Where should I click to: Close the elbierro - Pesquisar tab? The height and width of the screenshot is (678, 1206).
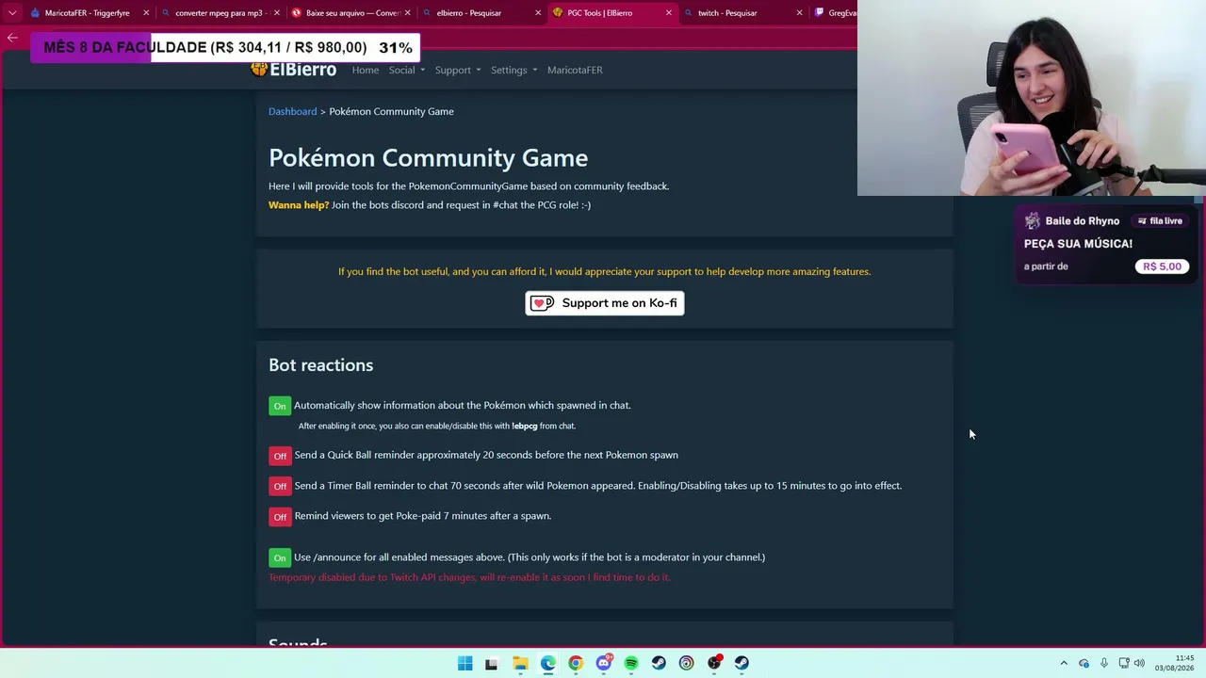(x=538, y=13)
